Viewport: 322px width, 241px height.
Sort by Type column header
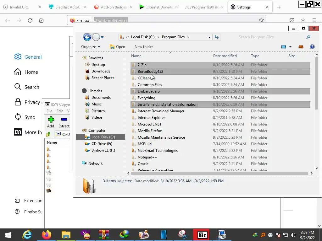pyautogui.click(x=255, y=56)
